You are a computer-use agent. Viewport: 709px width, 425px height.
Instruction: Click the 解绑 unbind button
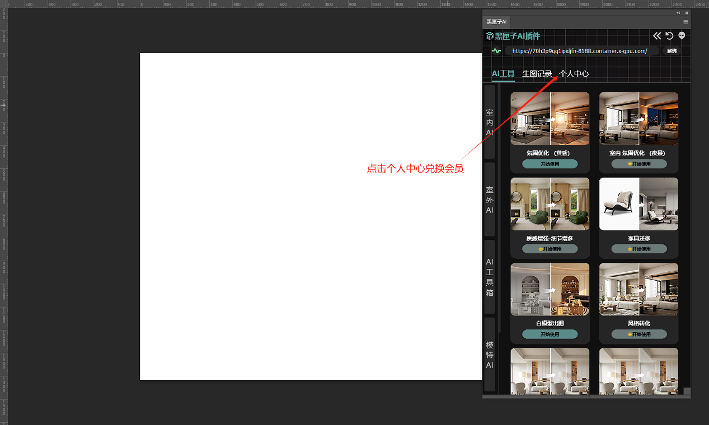(672, 51)
